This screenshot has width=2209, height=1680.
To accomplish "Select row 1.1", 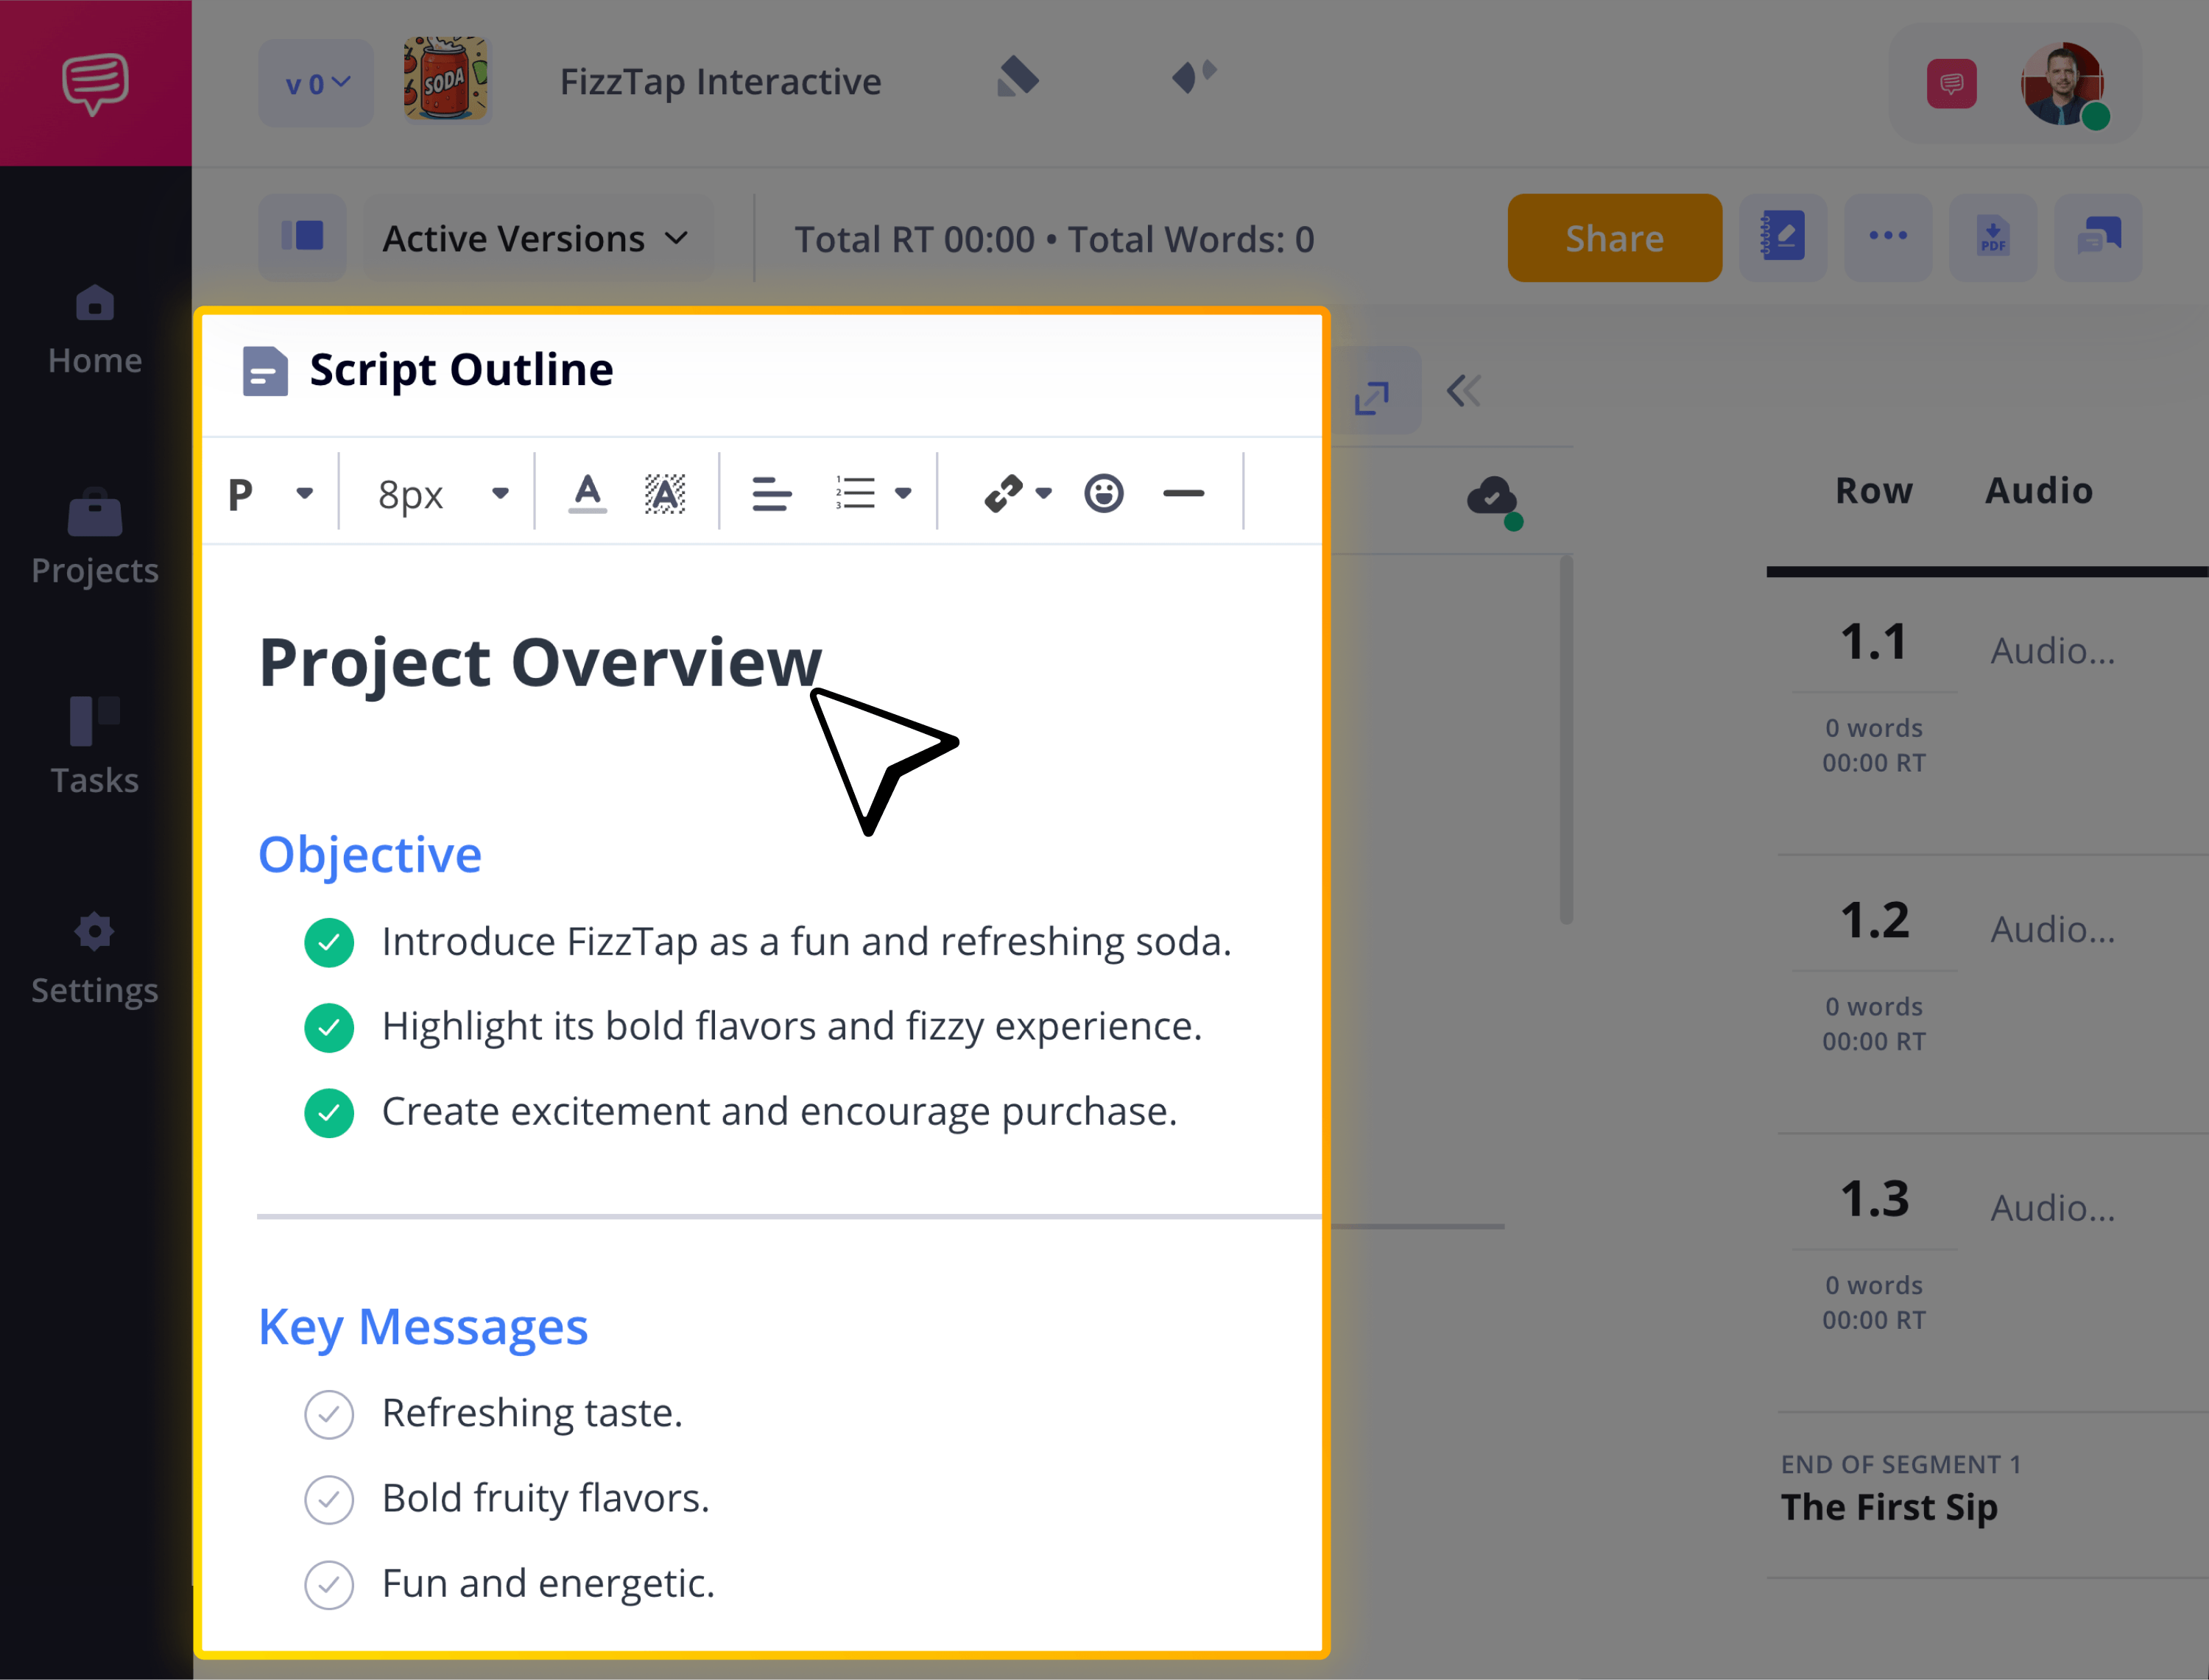I will point(1874,643).
